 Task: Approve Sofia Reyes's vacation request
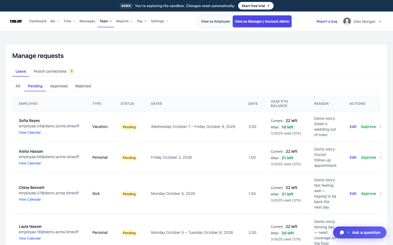[368, 127]
